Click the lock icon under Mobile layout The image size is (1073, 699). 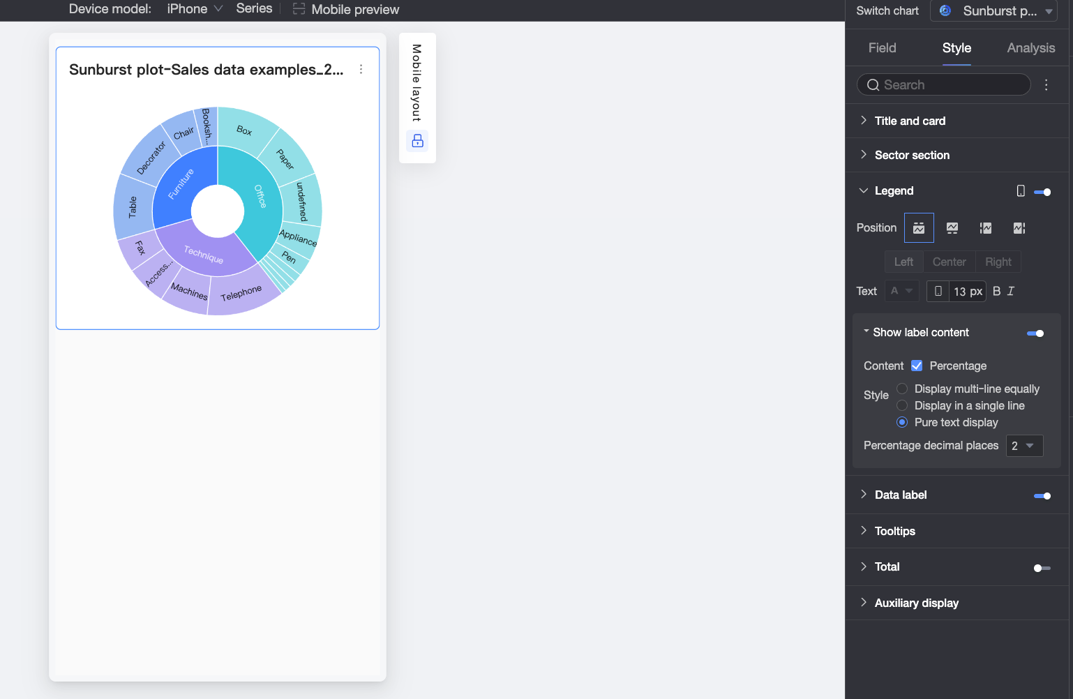click(x=417, y=141)
